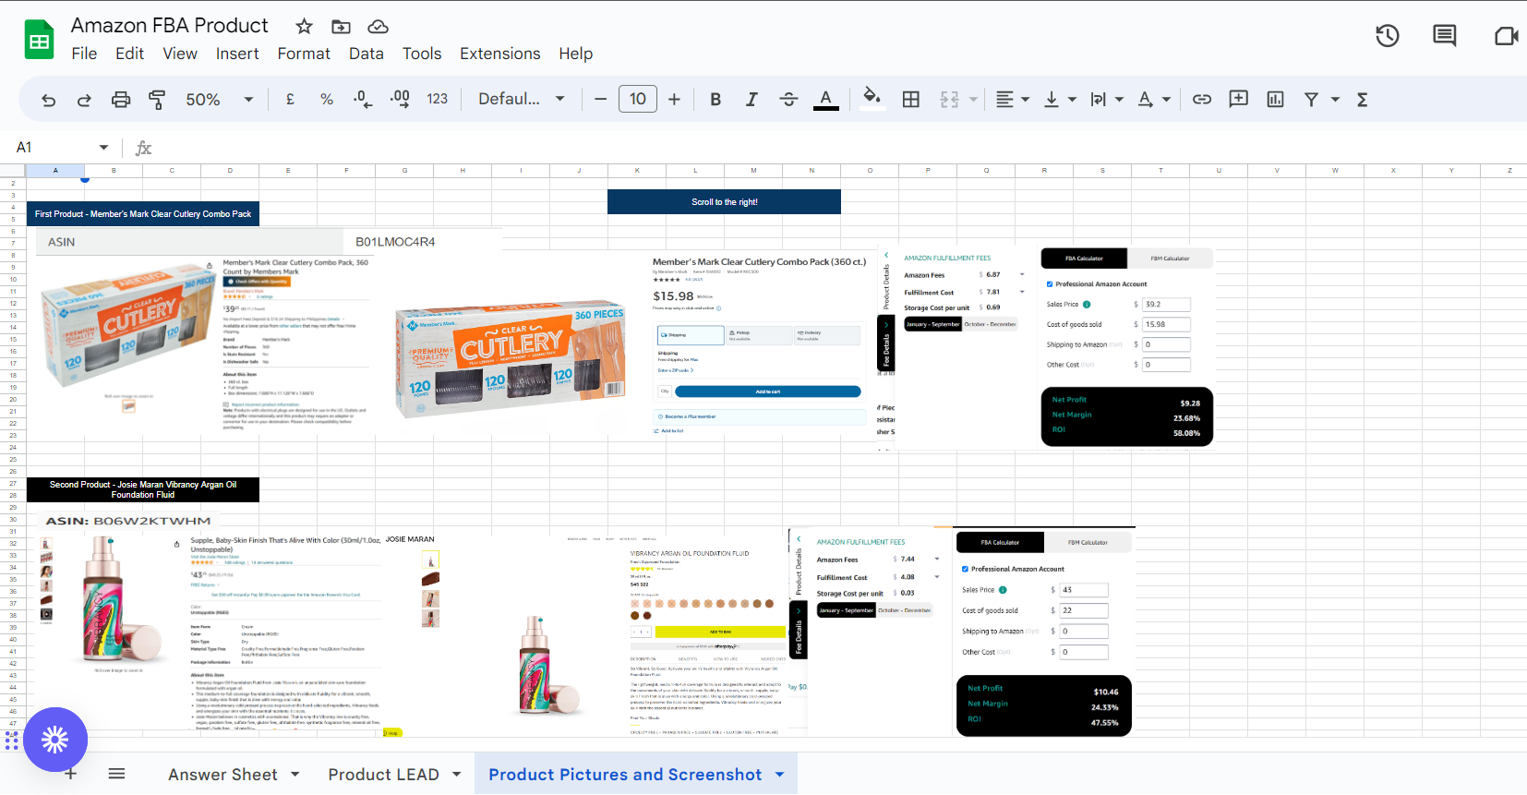1527x795 pixels.
Task: Open the Help menu
Action: 576,54
